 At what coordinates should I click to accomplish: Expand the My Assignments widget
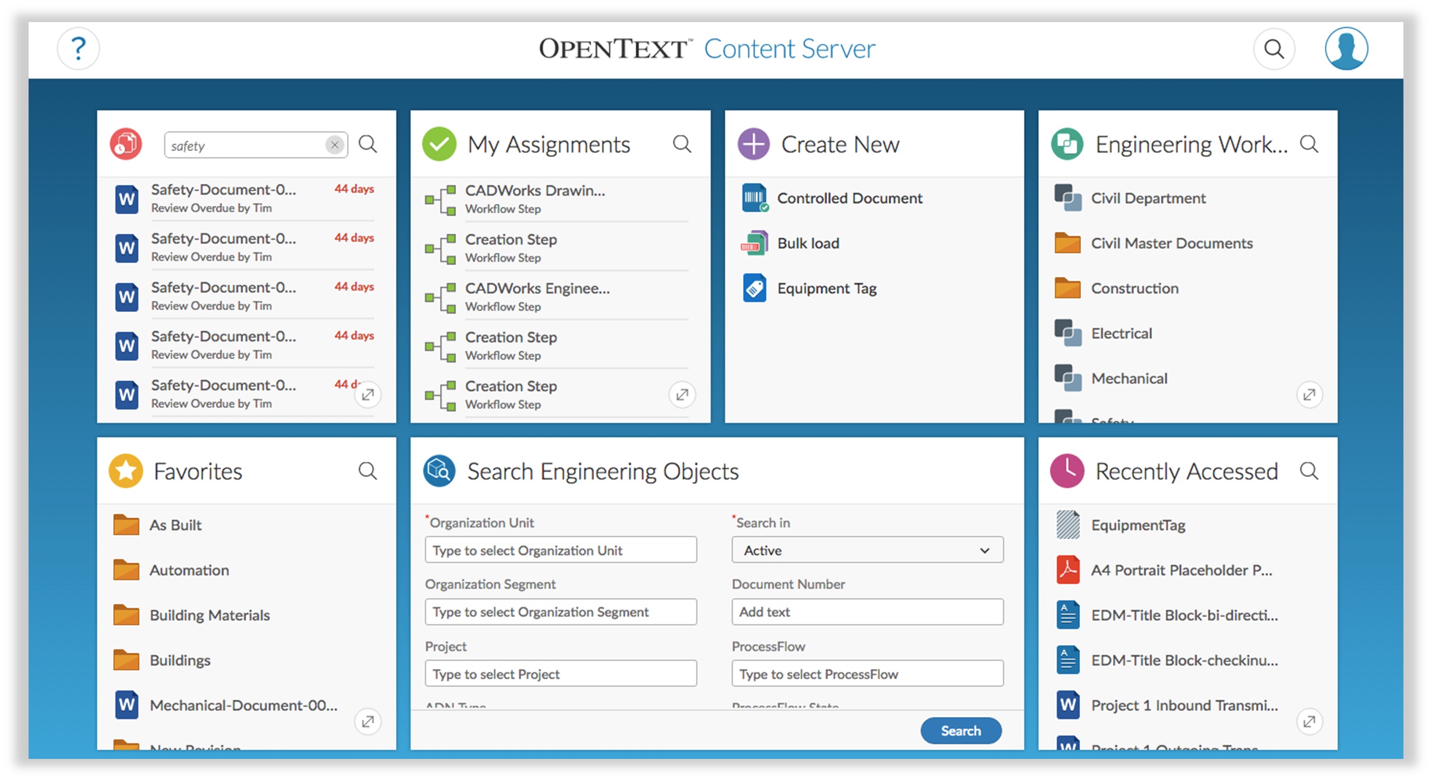(x=682, y=395)
